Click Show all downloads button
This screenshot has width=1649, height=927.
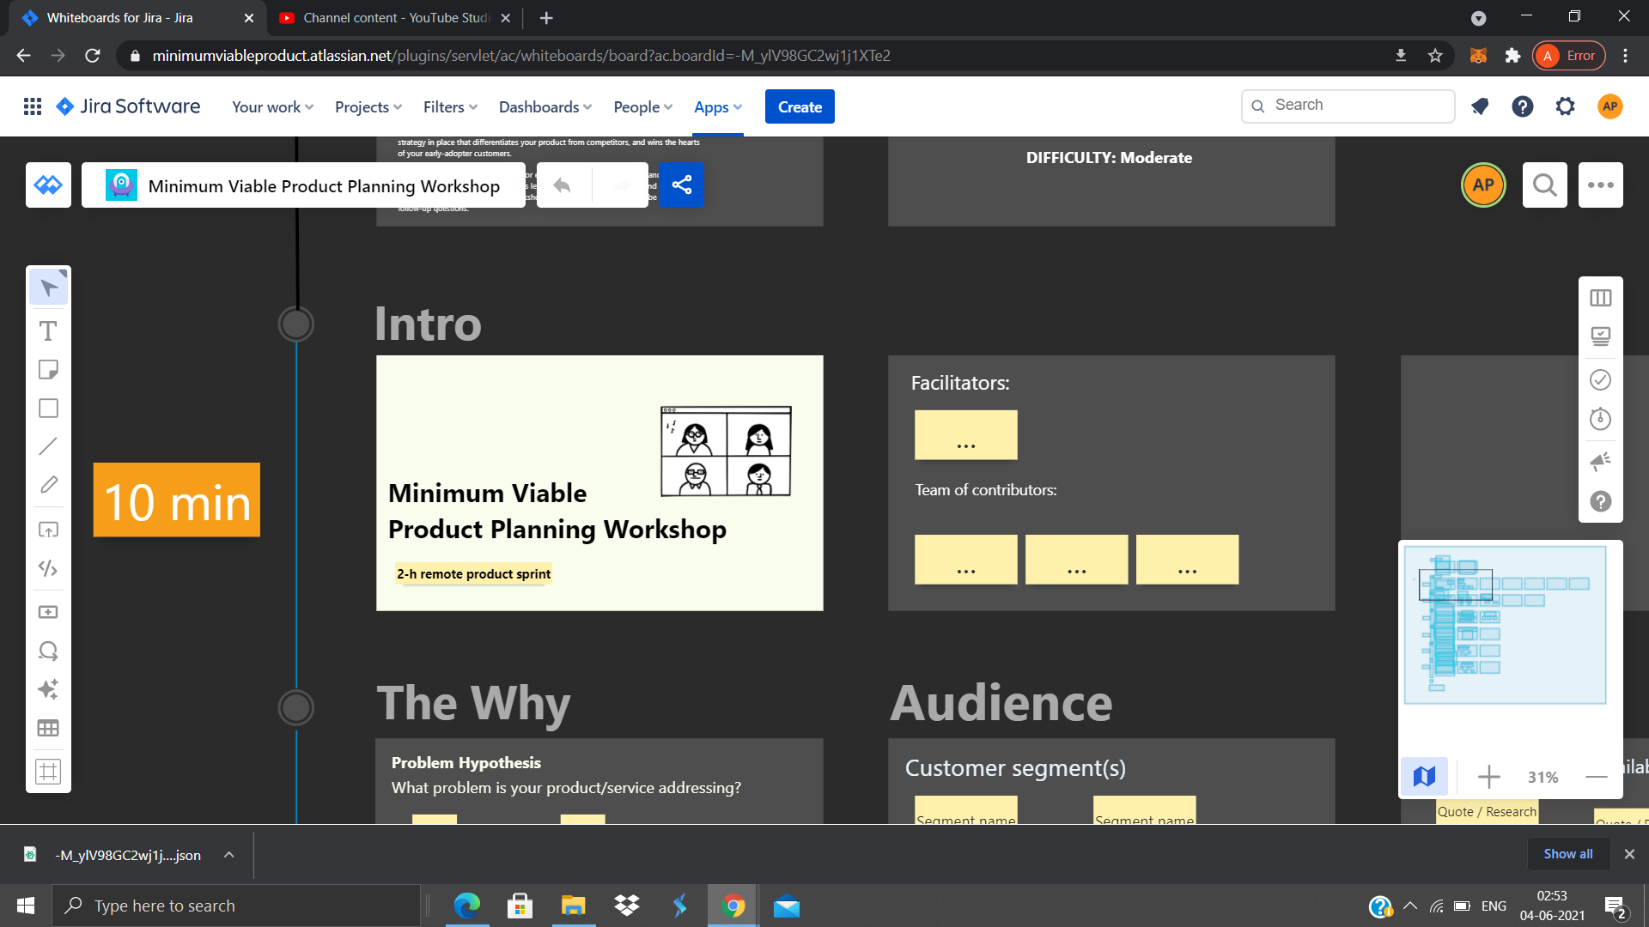click(1567, 854)
